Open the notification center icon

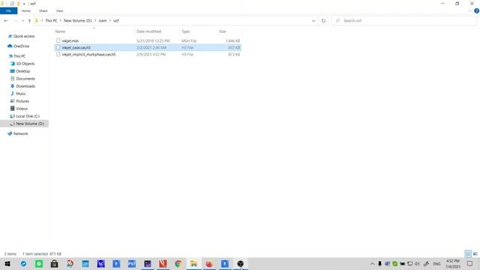click(x=469, y=263)
